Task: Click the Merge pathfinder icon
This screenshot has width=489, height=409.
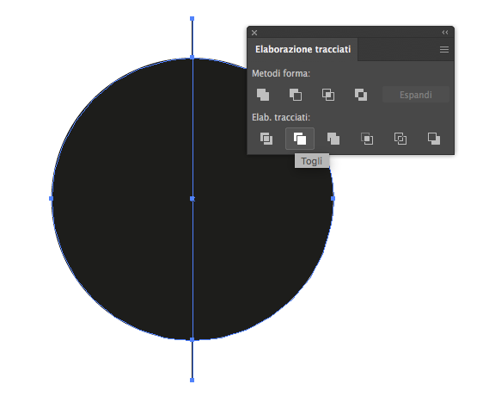Action: point(333,139)
